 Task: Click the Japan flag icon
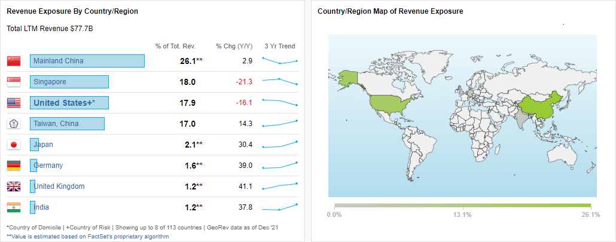click(x=13, y=145)
